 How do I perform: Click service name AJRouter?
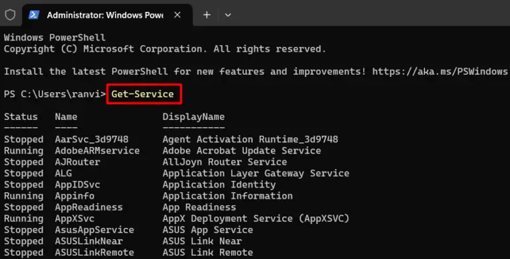pos(78,162)
